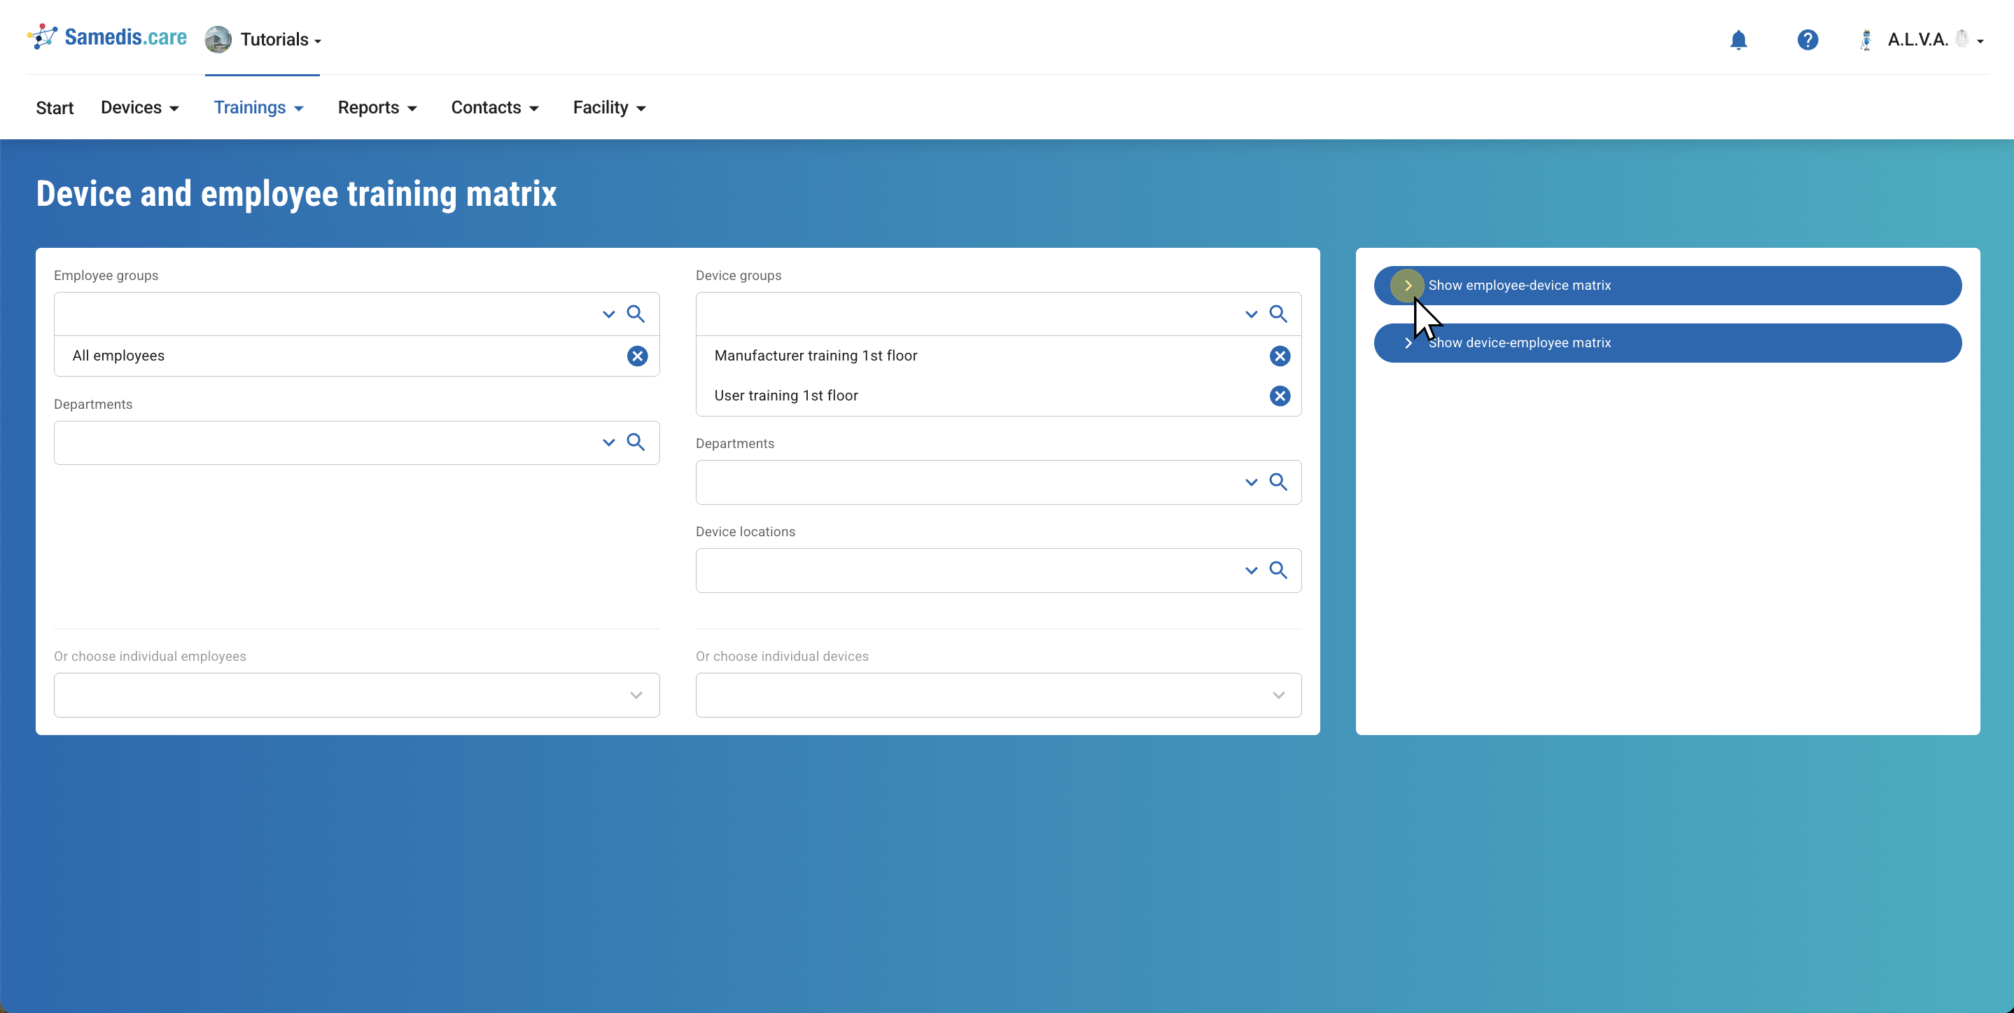Open the individual employees dropdown
The height and width of the screenshot is (1013, 2014).
[x=636, y=695]
